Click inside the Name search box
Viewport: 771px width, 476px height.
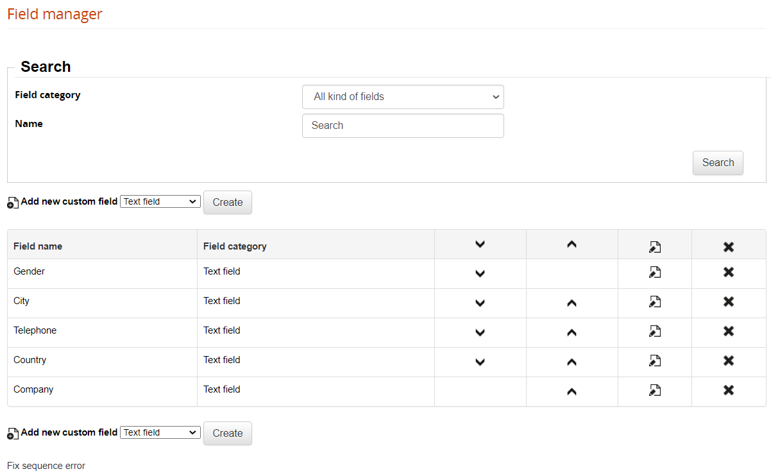tap(403, 125)
